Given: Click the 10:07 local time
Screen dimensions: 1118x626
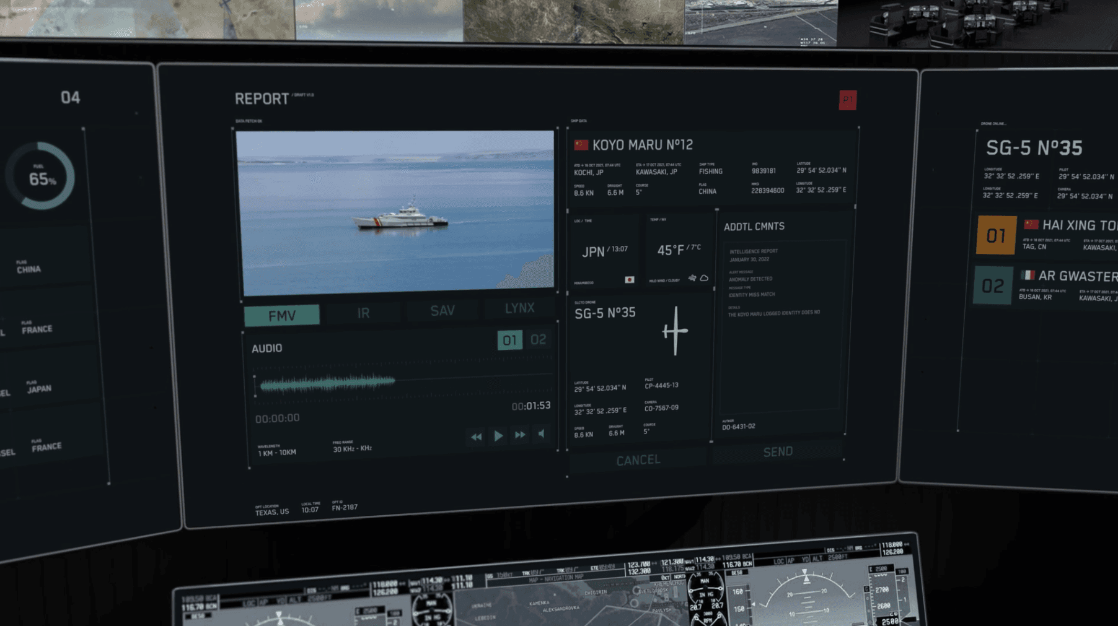Looking at the screenshot, I should pyautogui.click(x=310, y=510).
